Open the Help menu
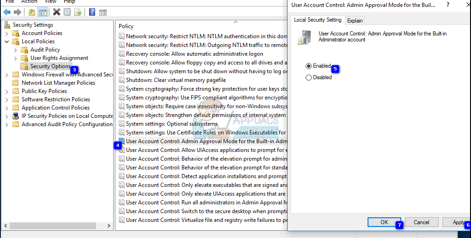Screen dimensions: 471x238 coord(69,1)
